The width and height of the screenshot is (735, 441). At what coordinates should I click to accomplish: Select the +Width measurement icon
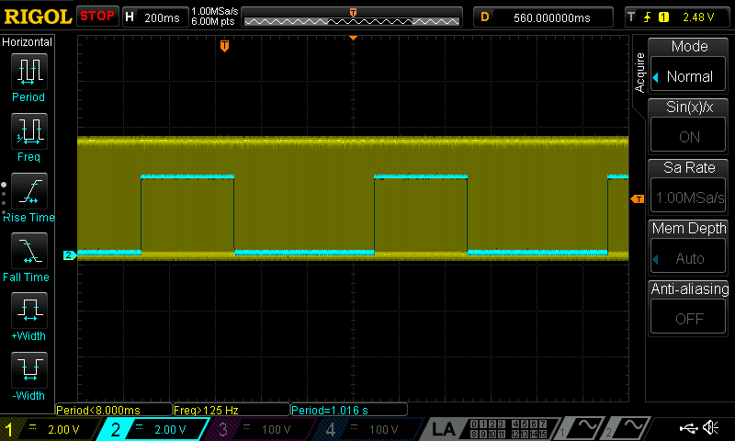[28, 310]
